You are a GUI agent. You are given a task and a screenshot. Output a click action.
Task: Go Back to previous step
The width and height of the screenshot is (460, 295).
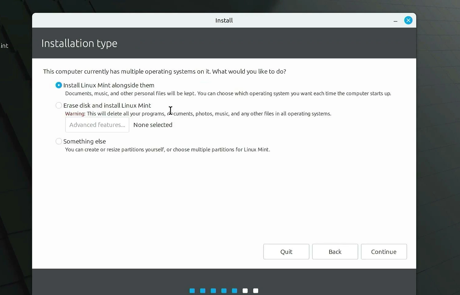click(335, 252)
